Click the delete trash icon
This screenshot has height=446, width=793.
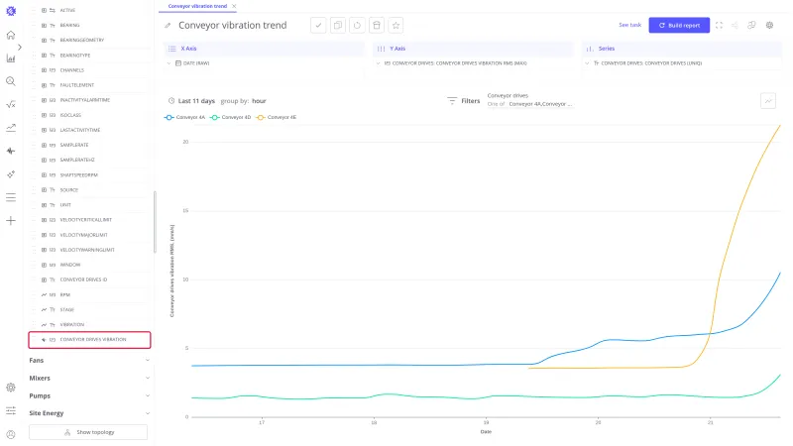pyautogui.click(x=377, y=26)
